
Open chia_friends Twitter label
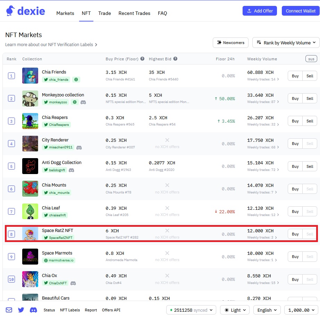point(56,79)
